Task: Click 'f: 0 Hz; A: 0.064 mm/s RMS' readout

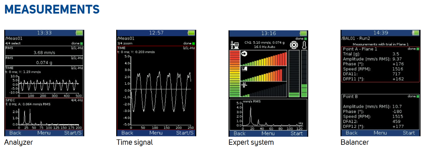Action: click(x=28, y=104)
